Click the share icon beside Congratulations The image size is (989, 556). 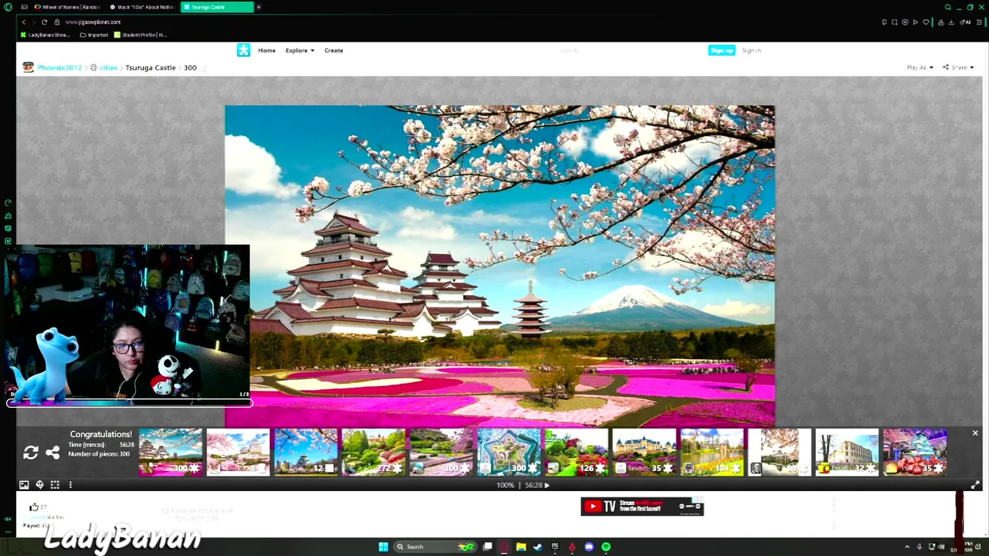(53, 453)
